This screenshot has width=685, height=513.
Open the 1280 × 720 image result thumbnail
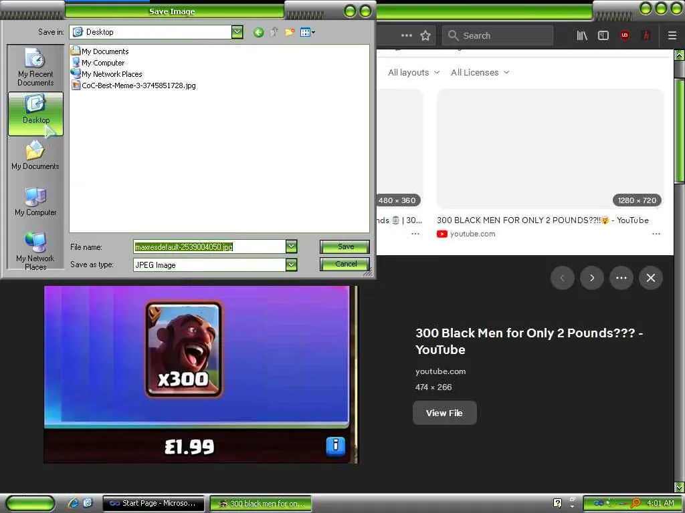pyautogui.click(x=550, y=149)
